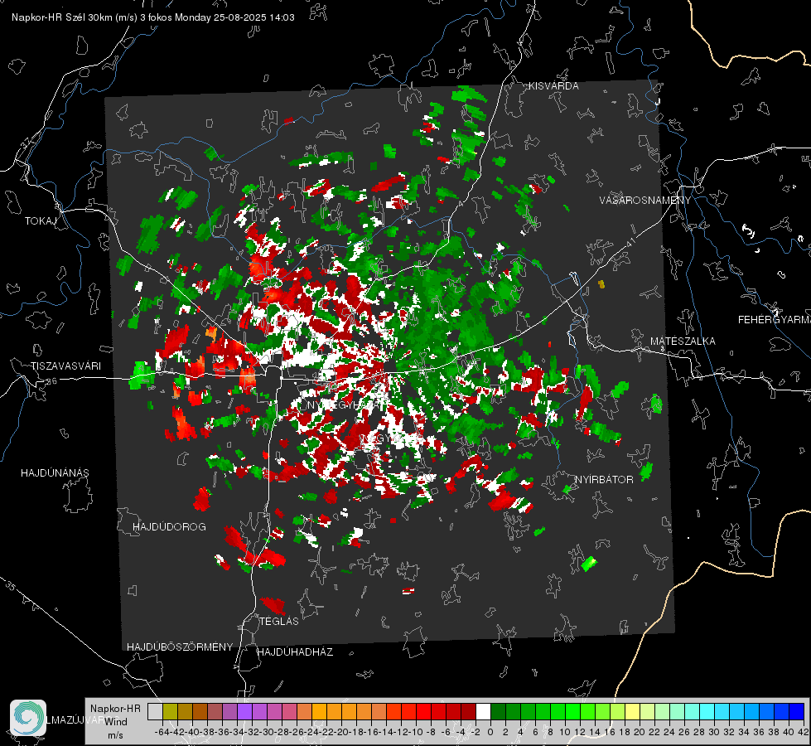The image size is (811, 746).
Task: Click the road number 35 label
Action: [10, 585]
